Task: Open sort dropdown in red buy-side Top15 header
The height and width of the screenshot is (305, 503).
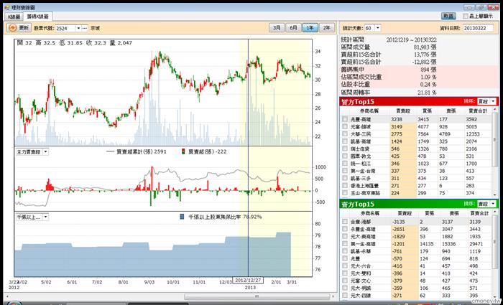Action: point(493,102)
